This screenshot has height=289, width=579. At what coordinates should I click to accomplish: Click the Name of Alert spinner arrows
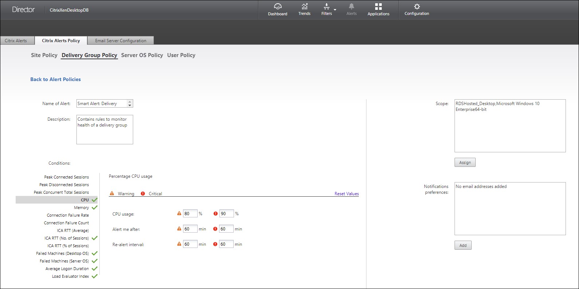point(130,104)
